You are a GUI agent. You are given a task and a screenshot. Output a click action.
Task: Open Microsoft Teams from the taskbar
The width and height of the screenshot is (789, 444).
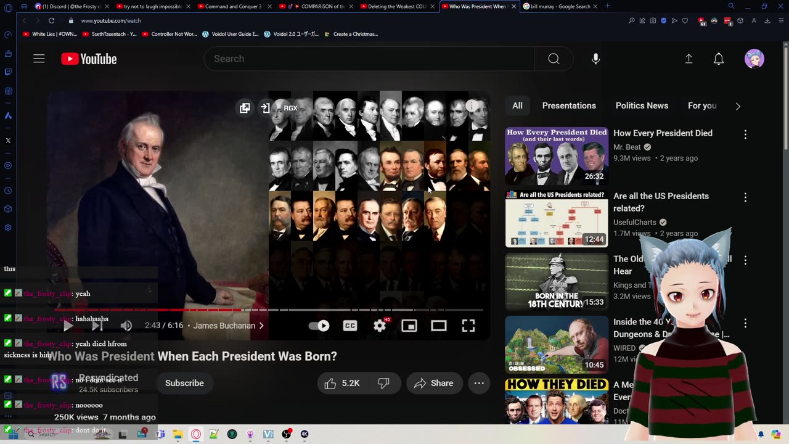pos(160,434)
